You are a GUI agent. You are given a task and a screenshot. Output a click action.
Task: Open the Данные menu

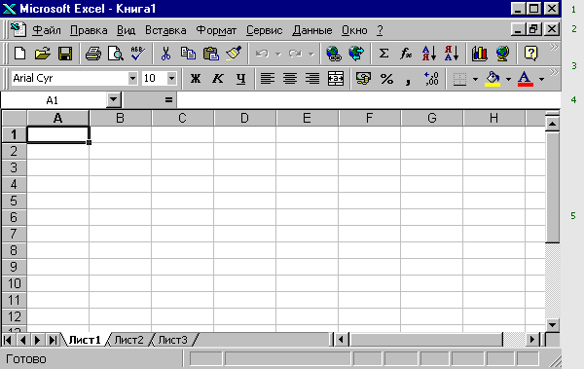(311, 30)
